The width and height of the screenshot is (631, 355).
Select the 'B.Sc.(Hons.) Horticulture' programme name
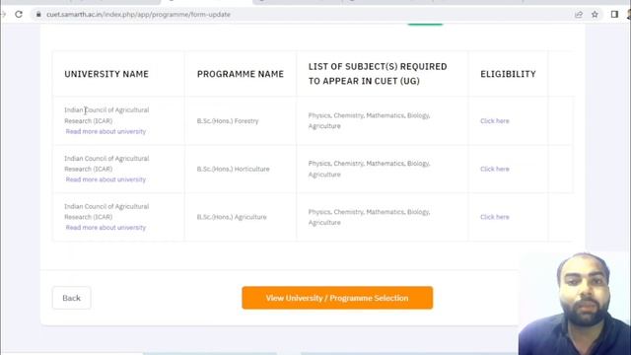(233, 169)
